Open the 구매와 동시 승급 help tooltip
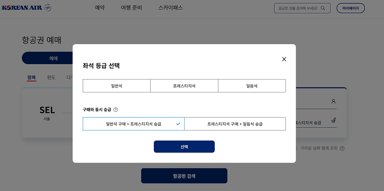Image resolution: width=384 pixels, height=191 pixels. coord(116,109)
